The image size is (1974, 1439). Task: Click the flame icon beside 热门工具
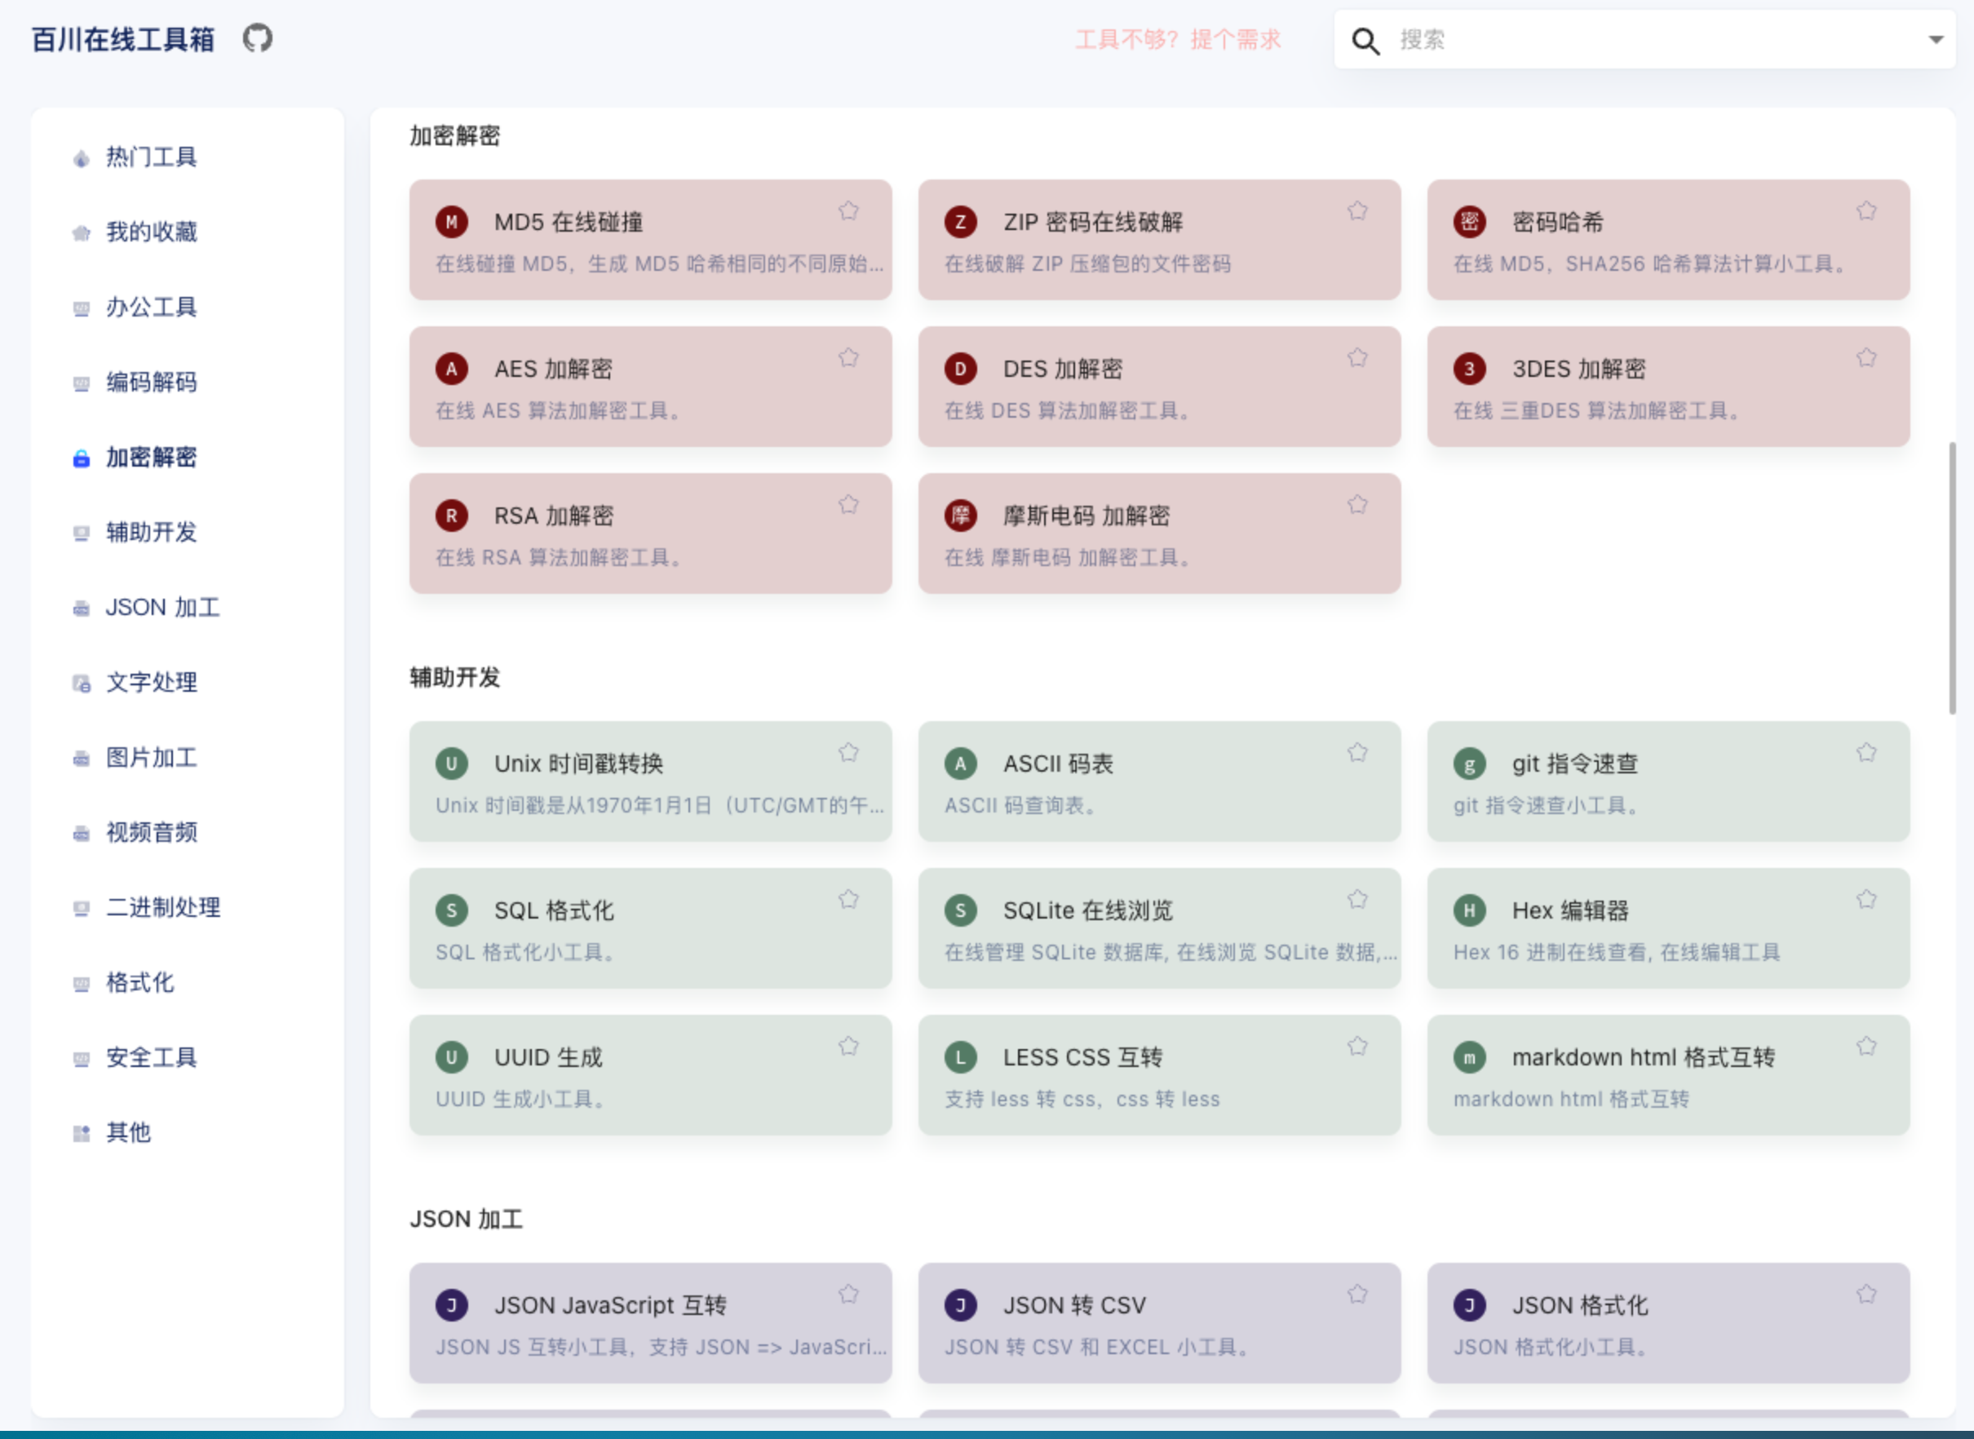click(x=81, y=158)
